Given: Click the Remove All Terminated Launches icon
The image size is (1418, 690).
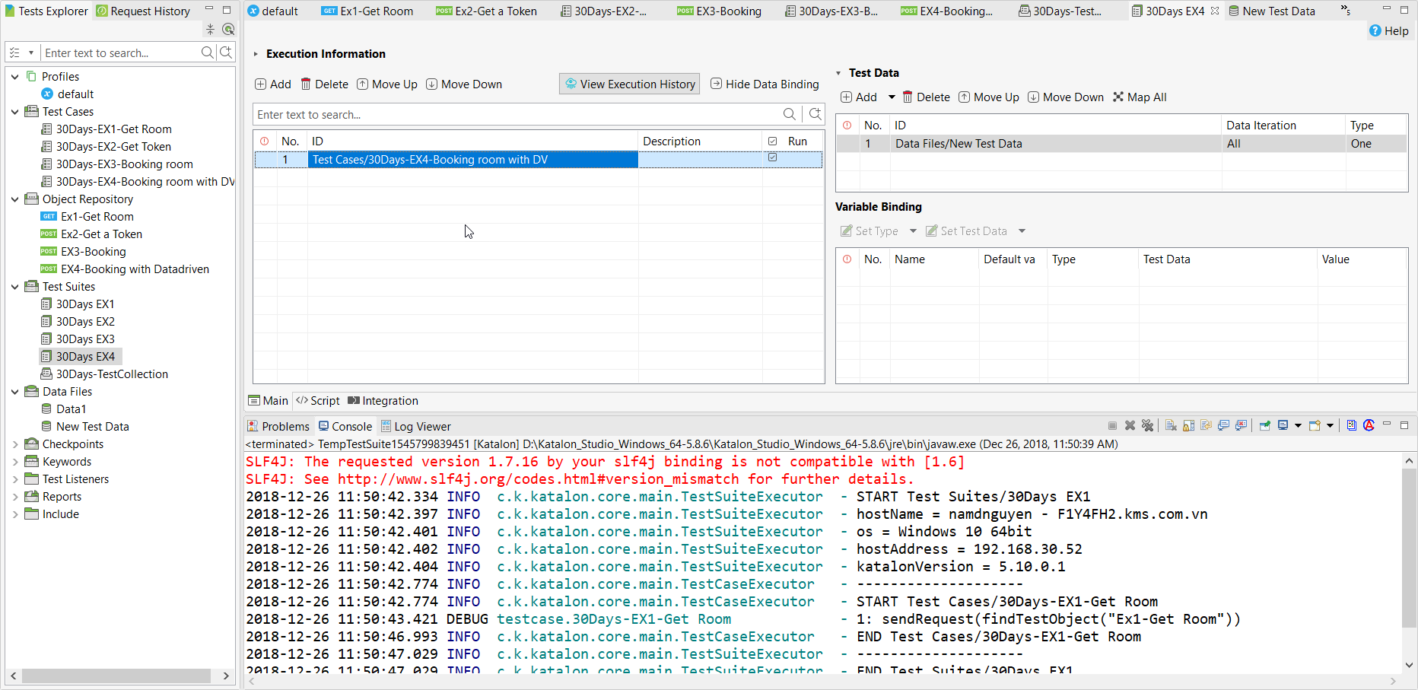Looking at the screenshot, I should click(x=1147, y=426).
